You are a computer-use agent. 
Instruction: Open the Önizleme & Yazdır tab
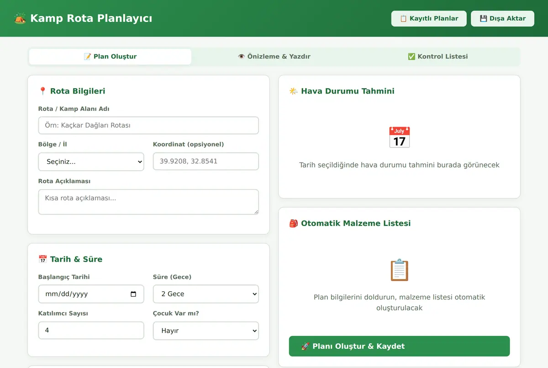274,57
